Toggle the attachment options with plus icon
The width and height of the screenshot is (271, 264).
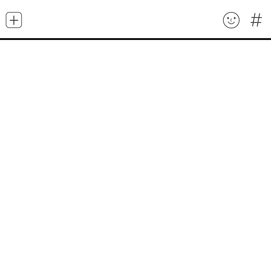pyautogui.click(x=14, y=20)
